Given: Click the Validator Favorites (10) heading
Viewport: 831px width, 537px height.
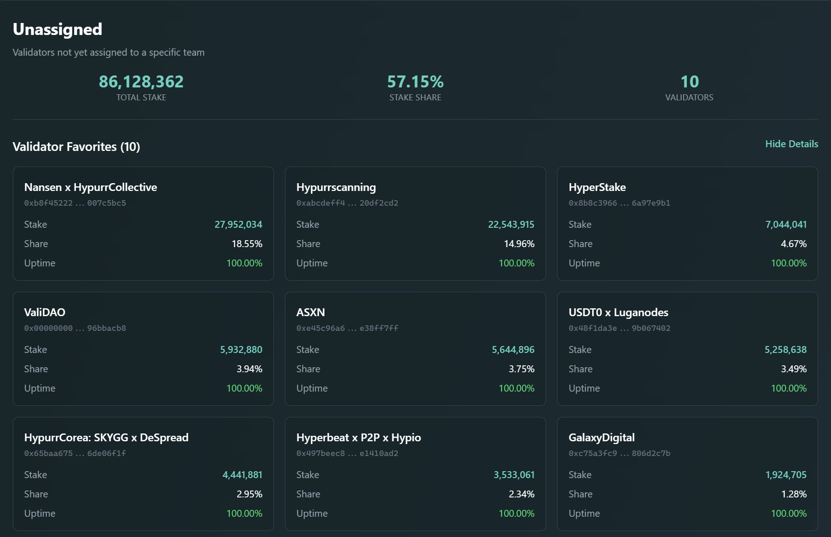Looking at the screenshot, I should [76, 147].
